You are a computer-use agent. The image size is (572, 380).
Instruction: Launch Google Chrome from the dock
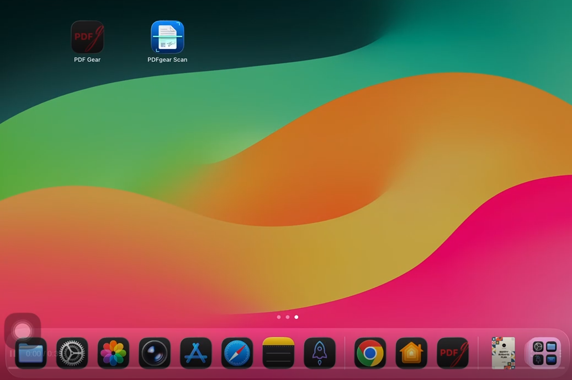pos(370,353)
